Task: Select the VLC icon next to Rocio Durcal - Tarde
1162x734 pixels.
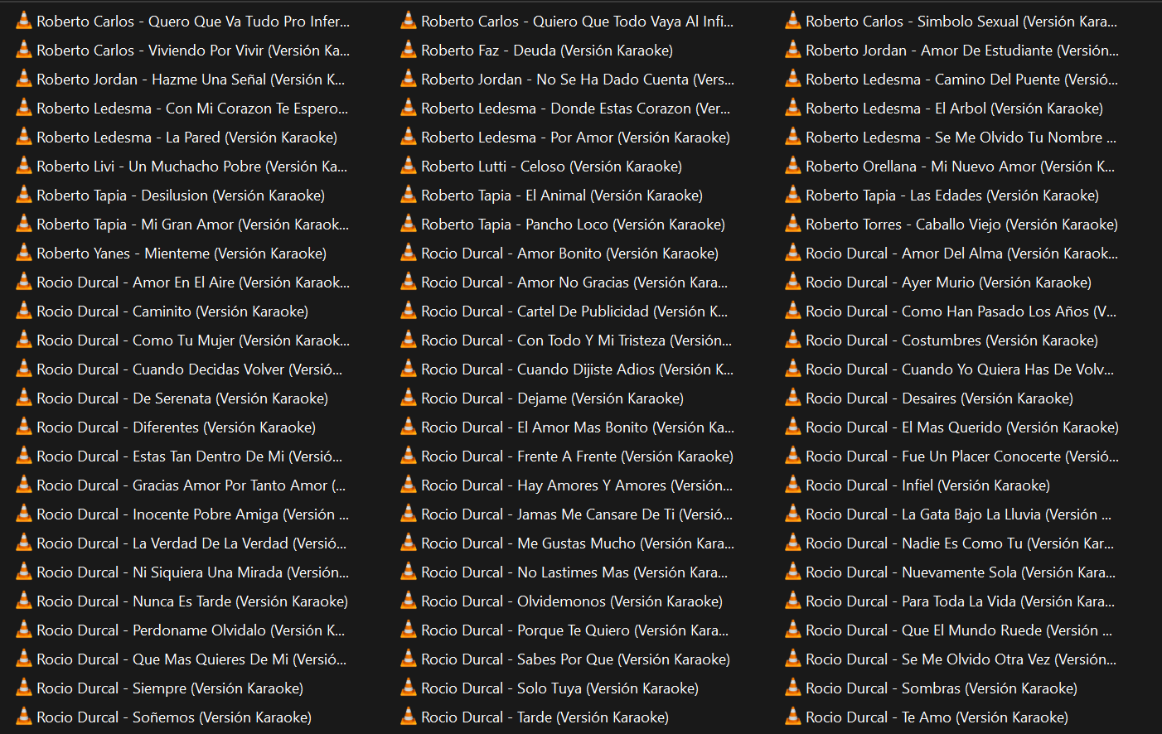Action: coord(409,717)
